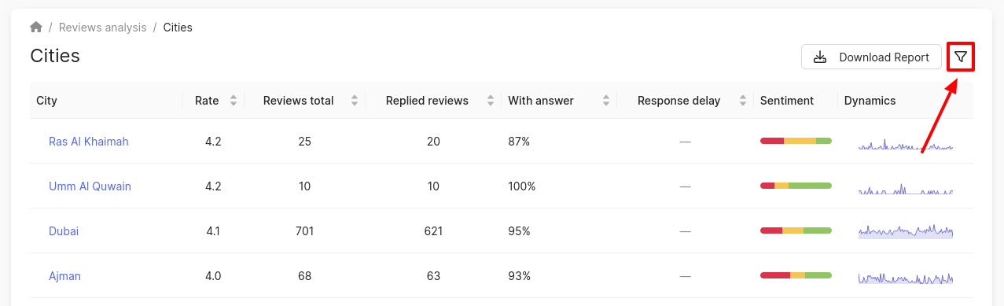Click Ras Al Khaimah sentiment bar

pyautogui.click(x=796, y=141)
